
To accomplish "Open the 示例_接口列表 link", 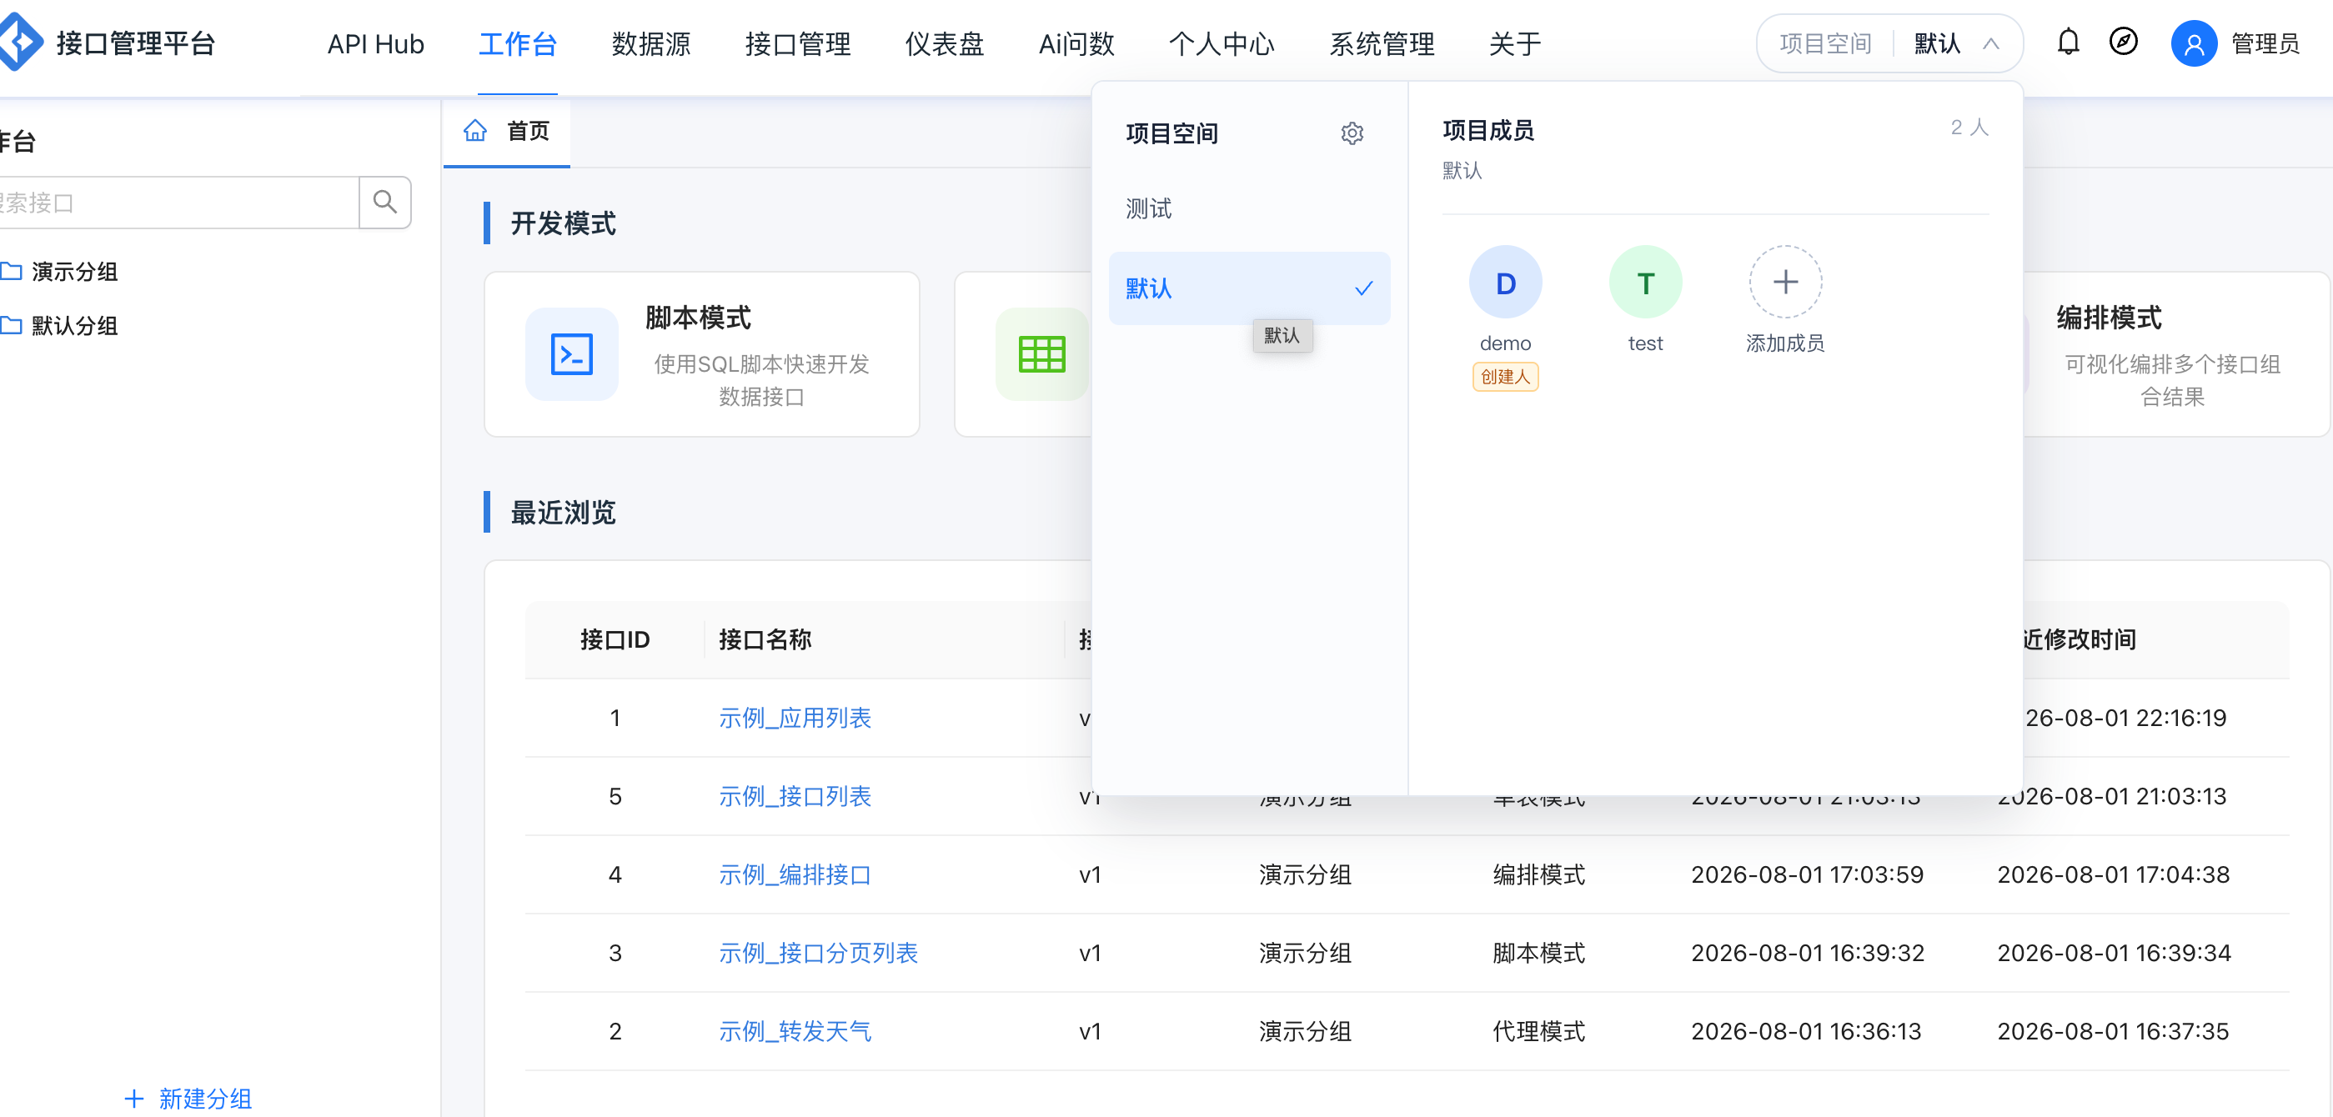I will coord(795,797).
